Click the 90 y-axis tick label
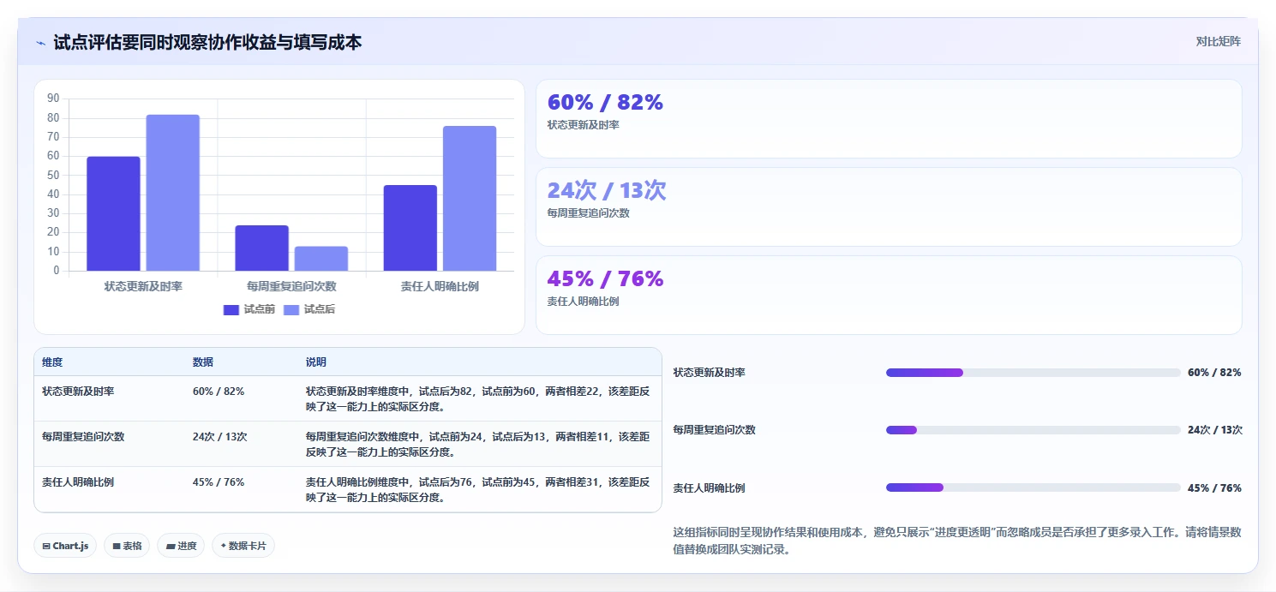The width and height of the screenshot is (1276, 592). 53,99
